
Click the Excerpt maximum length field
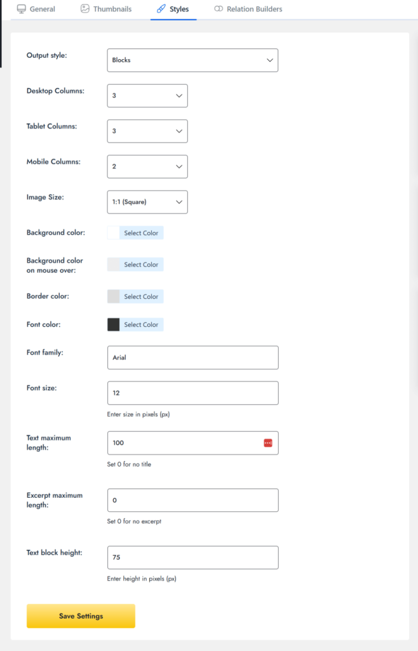coord(192,500)
